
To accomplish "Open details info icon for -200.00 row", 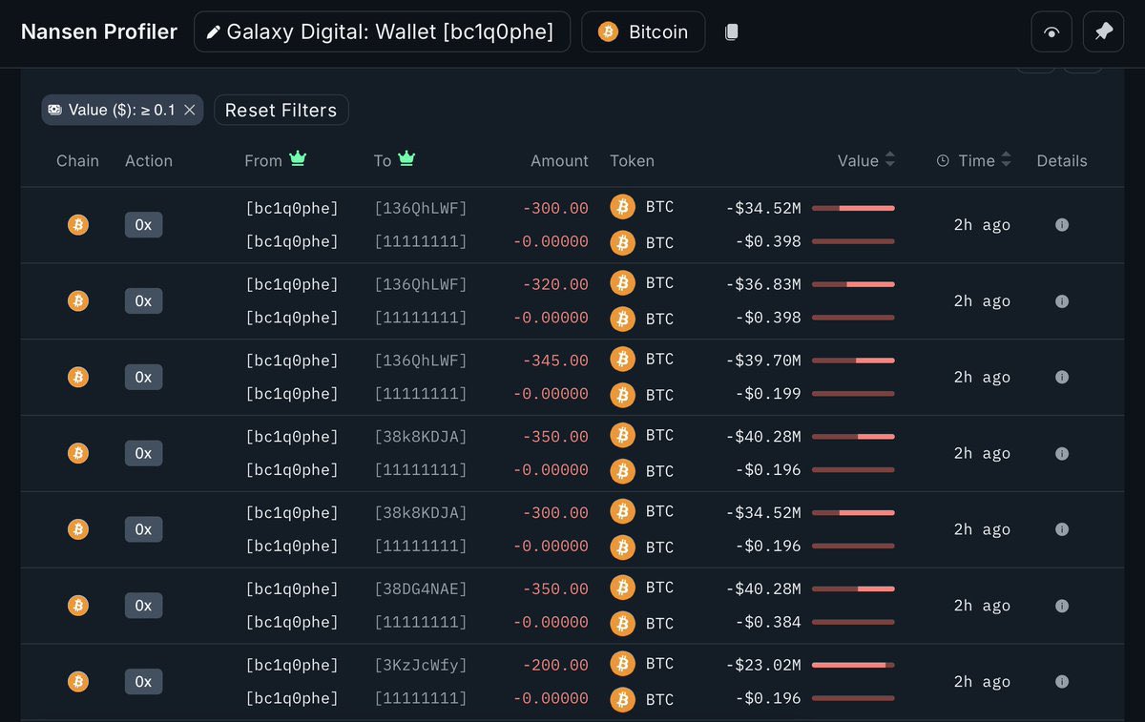I will (1062, 682).
